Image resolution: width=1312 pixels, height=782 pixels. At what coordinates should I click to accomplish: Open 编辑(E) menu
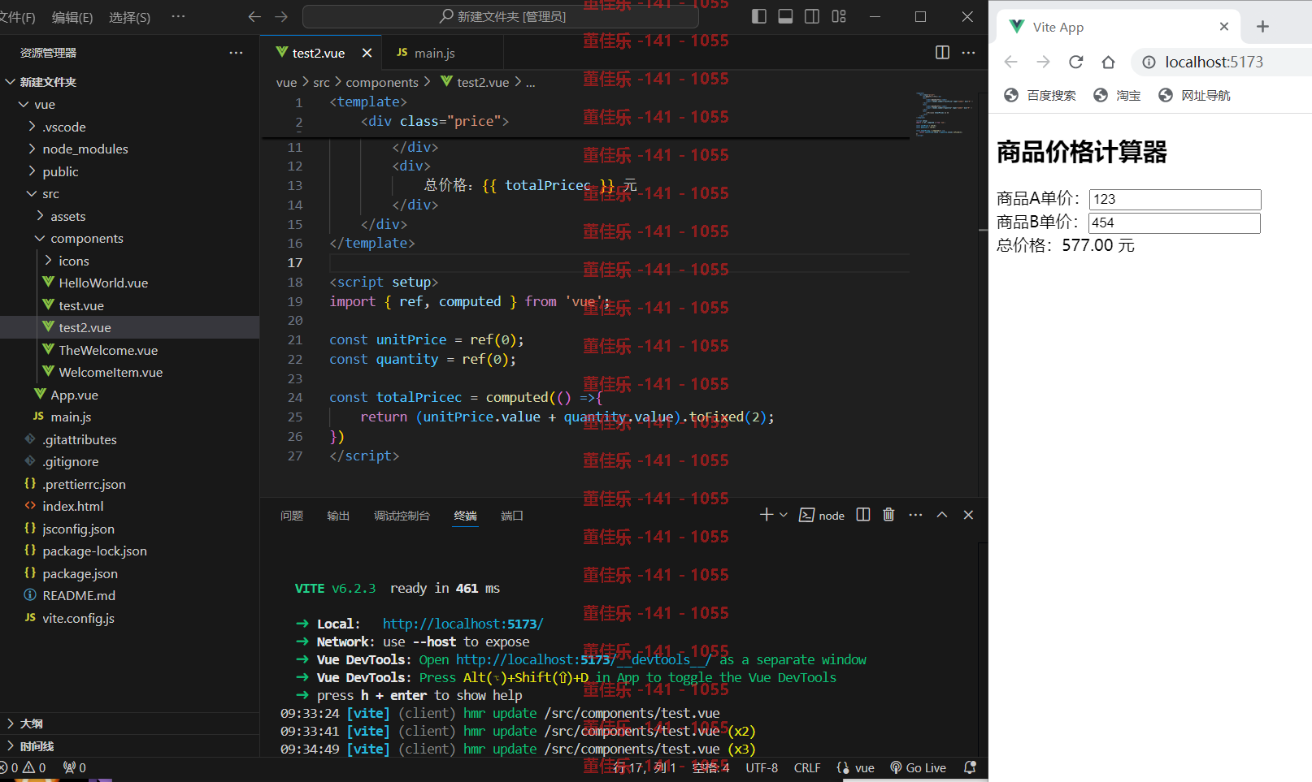point(72,17)
